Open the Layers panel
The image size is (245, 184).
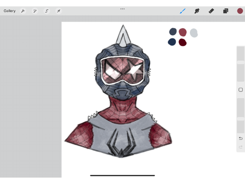226,11
